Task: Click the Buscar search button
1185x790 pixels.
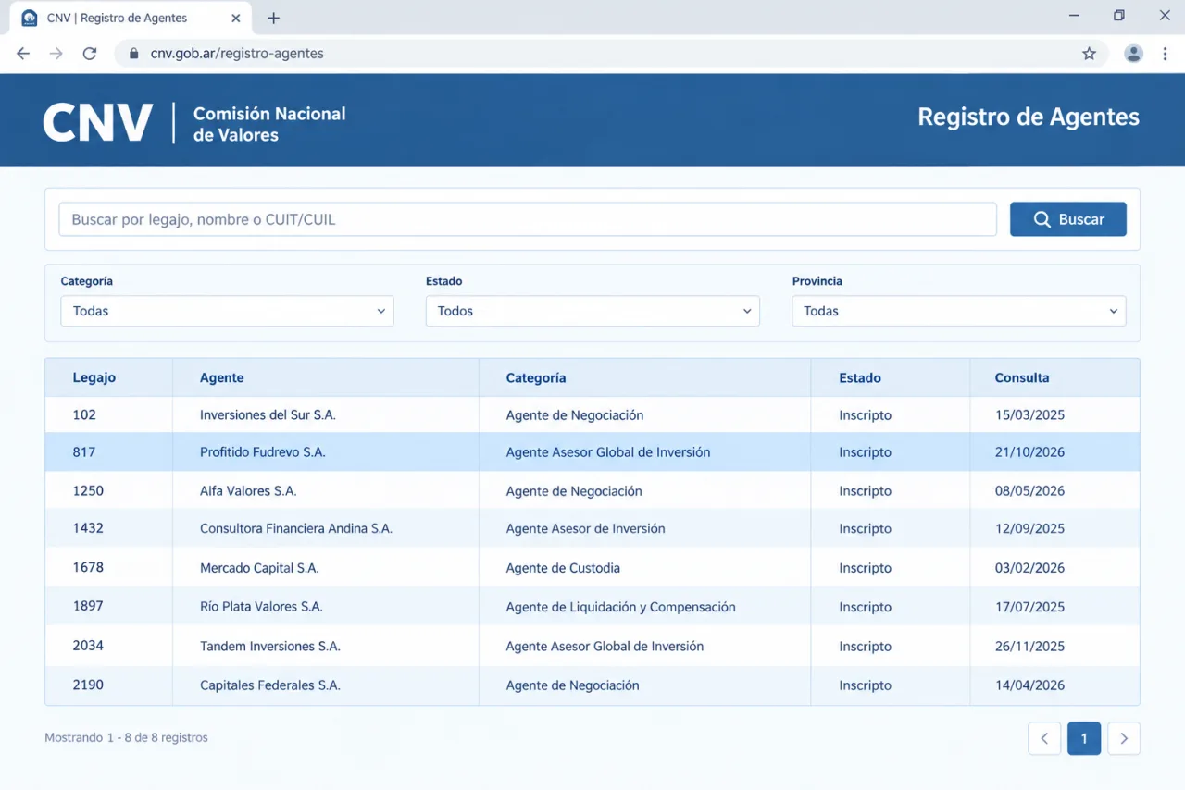Action: pyautogui.click(x=1068, y=219)
